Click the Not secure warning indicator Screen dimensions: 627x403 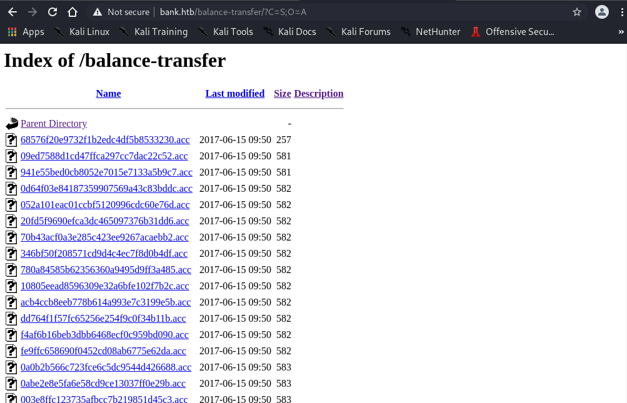[121, 12]
